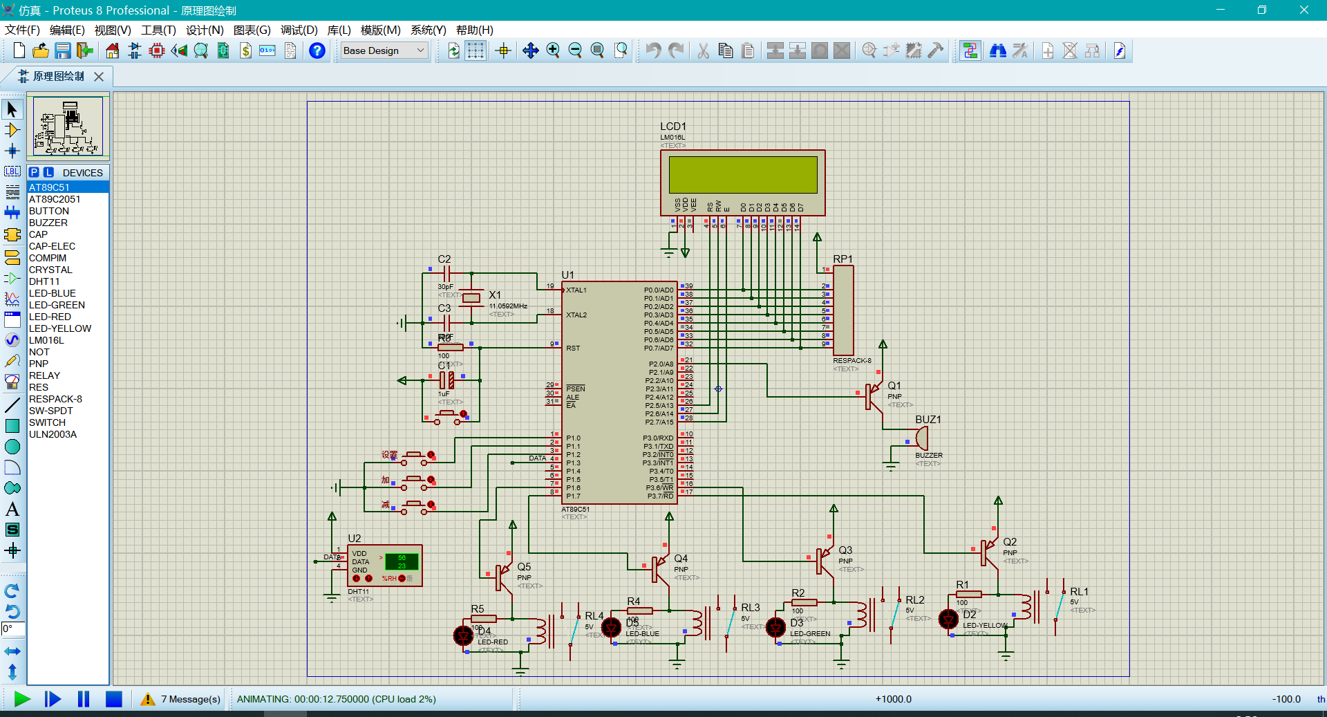This screenshot has width=1327, height=717.
Task: Pick parts from libraries with the magnifier transistor icon
Action: click(x=869, y=50)
